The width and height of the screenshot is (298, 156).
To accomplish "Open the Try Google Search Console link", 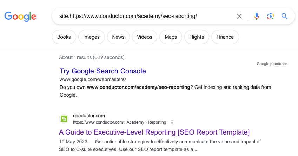I will [x=103, y=71].
